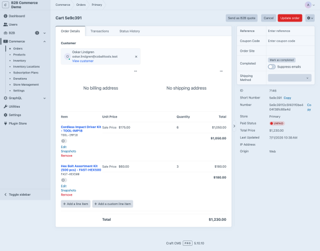Screen dimensions: 320x251
Task: Open Orders in the Commerce submenu
Action: pyautogui.click(x=18, y=48)
